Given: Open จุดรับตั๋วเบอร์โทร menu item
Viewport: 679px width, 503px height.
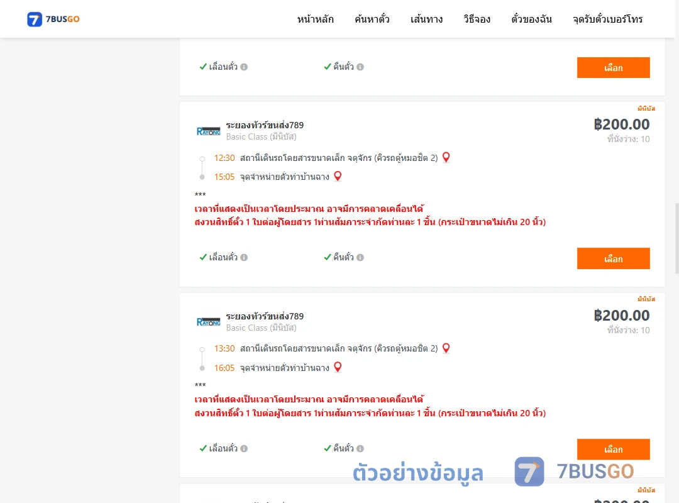Looking at the screenshot, I should click(x=607, y=19).
